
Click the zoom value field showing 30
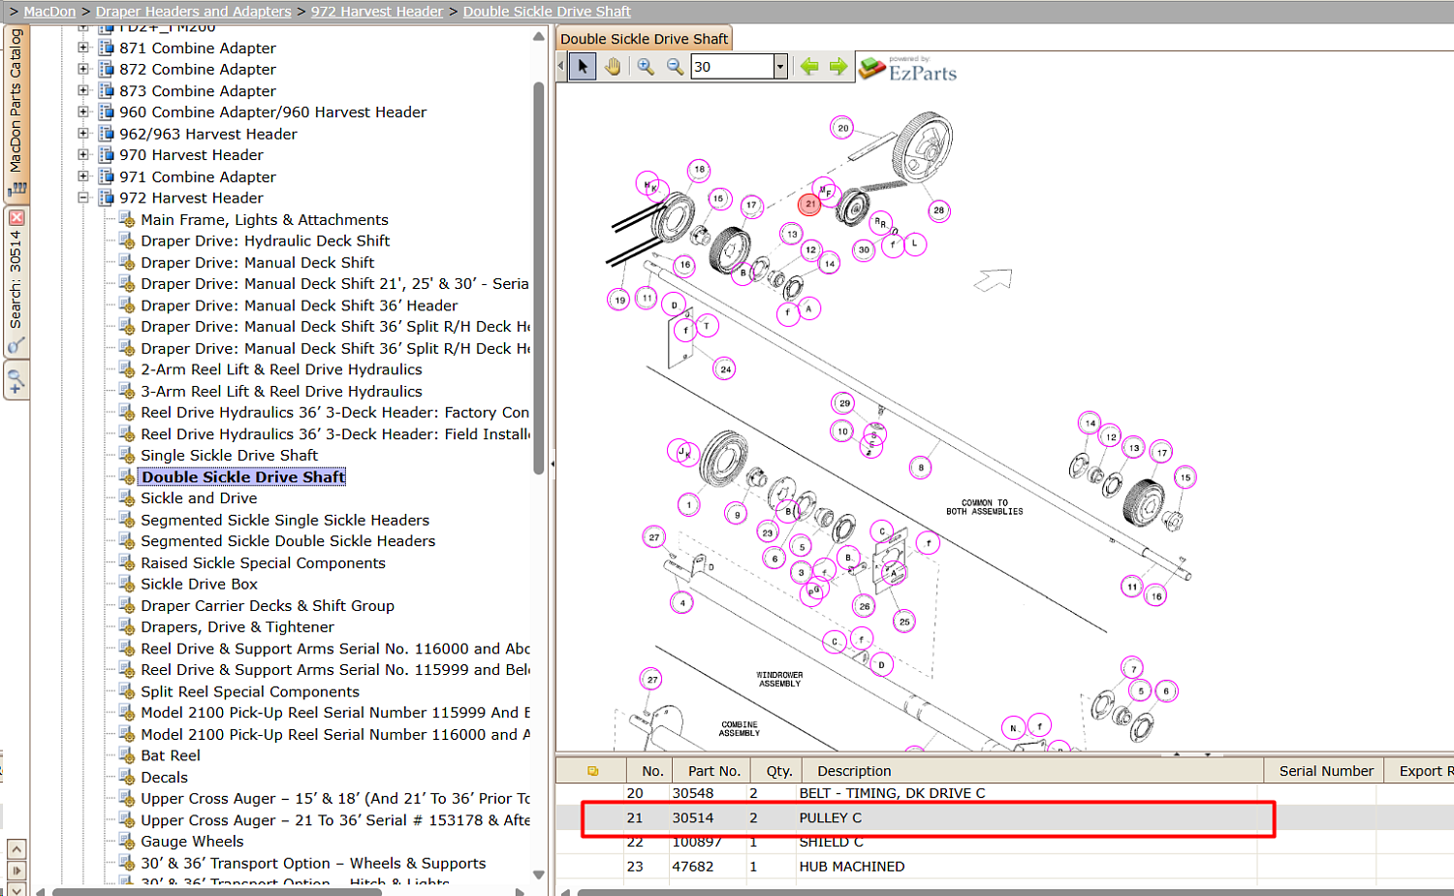point(733,66)
